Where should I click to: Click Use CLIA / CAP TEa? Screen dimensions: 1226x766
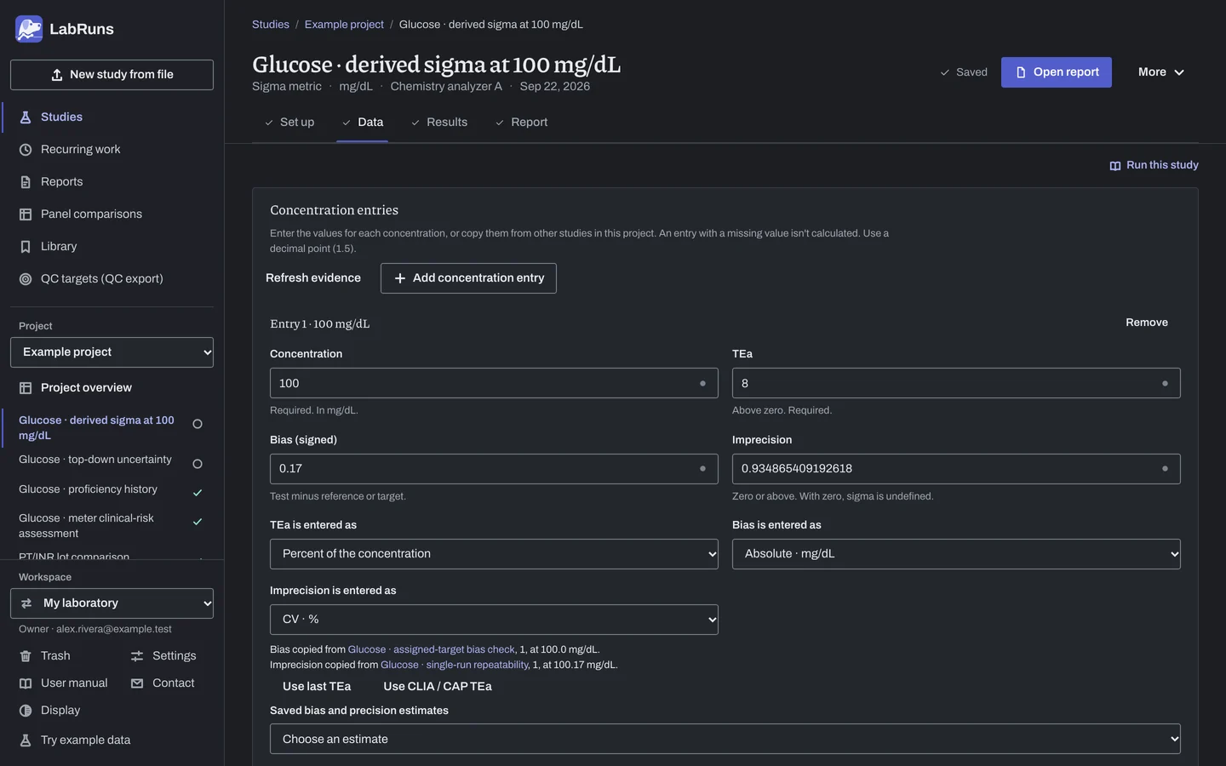(438, 687)
